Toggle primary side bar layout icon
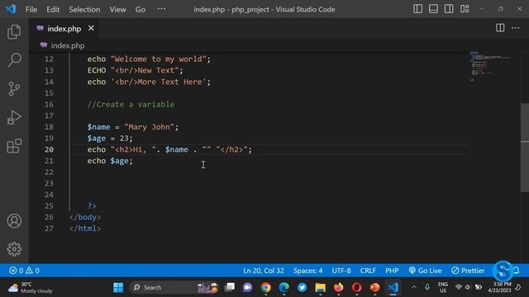This screenshot has height=297, width=529. (417, 9)
